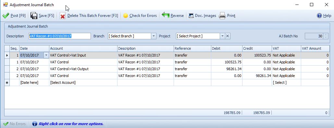Screen dimensions: 334x128
Task: Click the Adjustment Journal Batch window icon
Action: 5,5
